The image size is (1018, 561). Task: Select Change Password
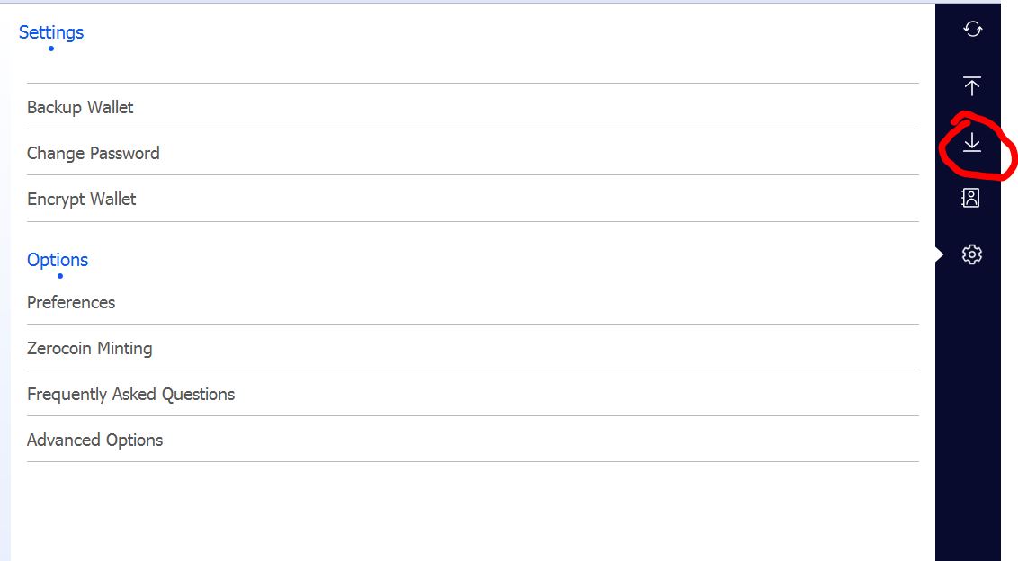(94, 153)
